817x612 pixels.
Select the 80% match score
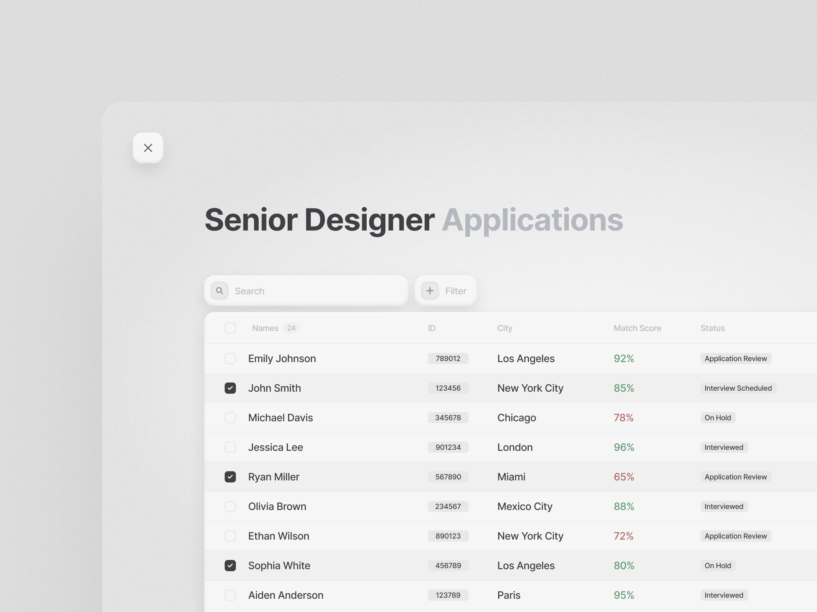point(624,565)
